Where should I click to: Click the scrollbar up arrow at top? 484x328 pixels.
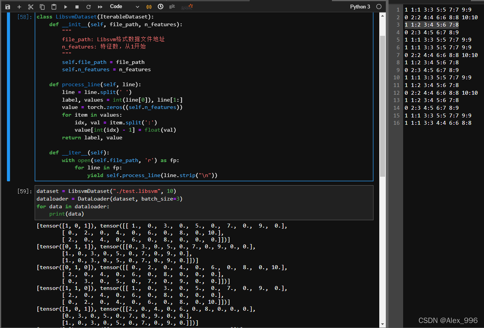click(382, 15)
